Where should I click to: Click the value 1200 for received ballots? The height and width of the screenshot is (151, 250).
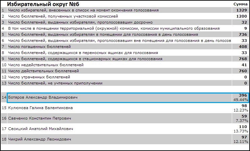pyautogui.click(x=241, y=16)
